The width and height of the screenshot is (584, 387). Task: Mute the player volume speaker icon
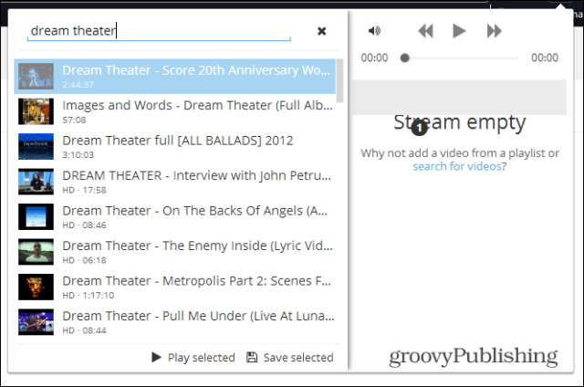(x=374, y=31)
